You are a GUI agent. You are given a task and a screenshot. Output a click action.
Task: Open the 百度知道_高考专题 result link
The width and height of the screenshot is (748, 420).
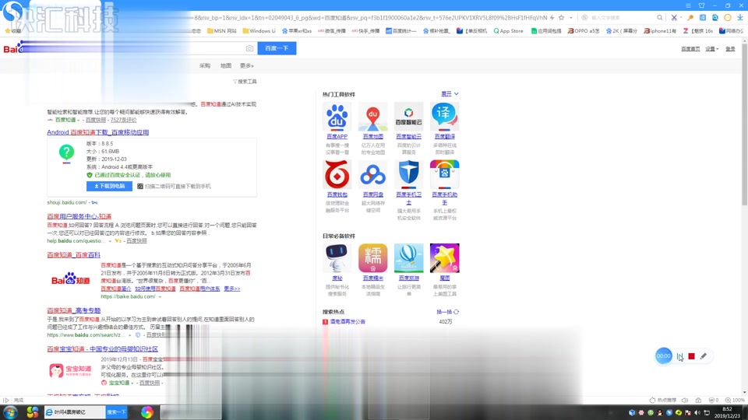pos(73,310)
